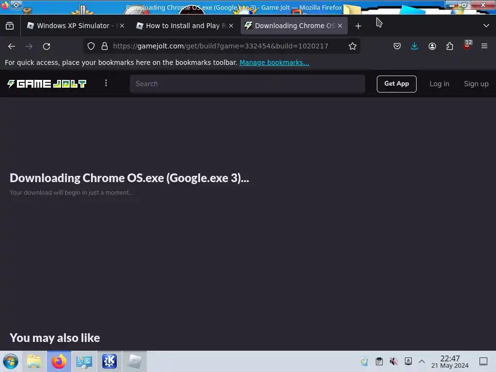Save page to Pocket
This screenshot has height=372, width=496.
(x=397, y=46)
